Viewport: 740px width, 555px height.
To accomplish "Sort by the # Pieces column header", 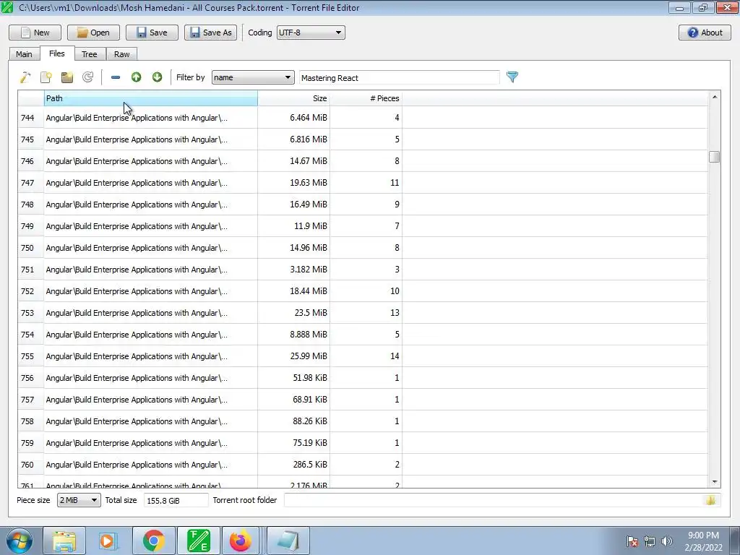I will 366,98.
